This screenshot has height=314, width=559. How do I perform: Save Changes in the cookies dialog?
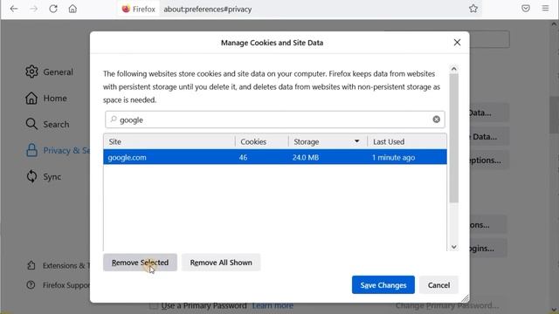383,285
